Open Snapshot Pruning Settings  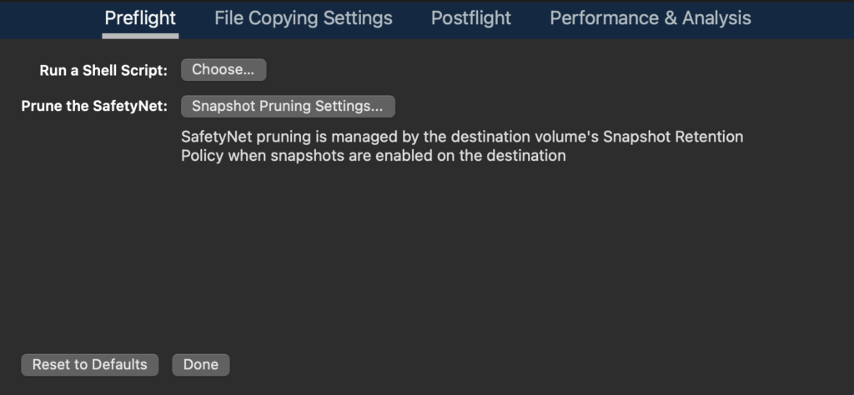tap(288, 107)
